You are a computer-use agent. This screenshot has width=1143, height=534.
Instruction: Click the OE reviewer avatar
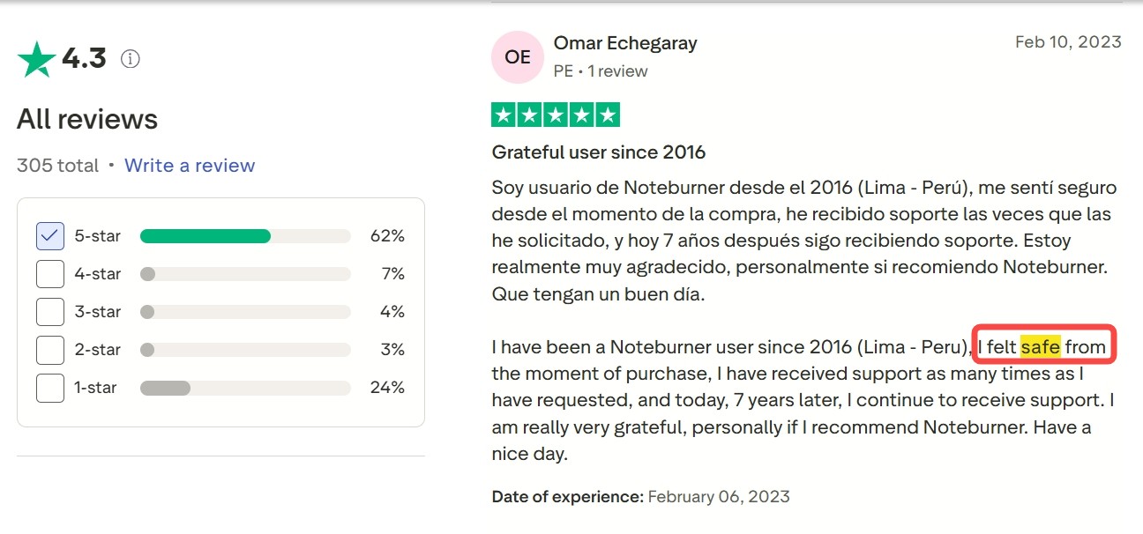(x=518, y=56)
